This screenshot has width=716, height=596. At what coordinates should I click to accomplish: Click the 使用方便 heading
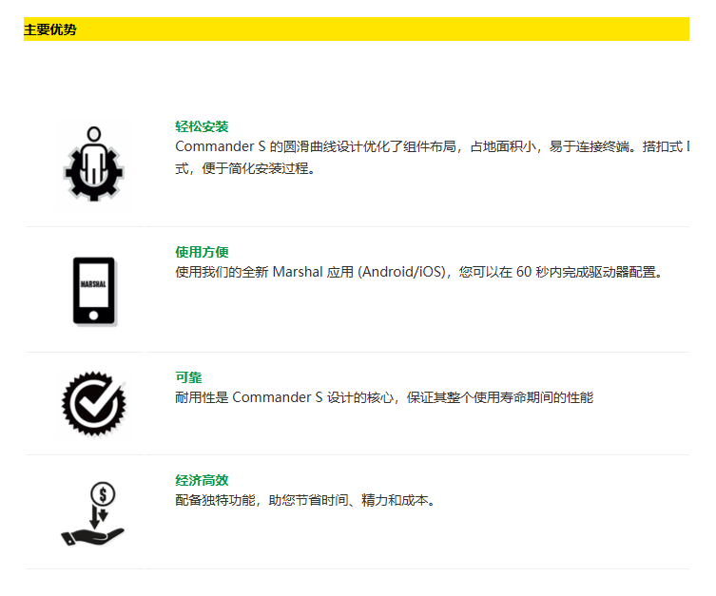pos(202,252)
